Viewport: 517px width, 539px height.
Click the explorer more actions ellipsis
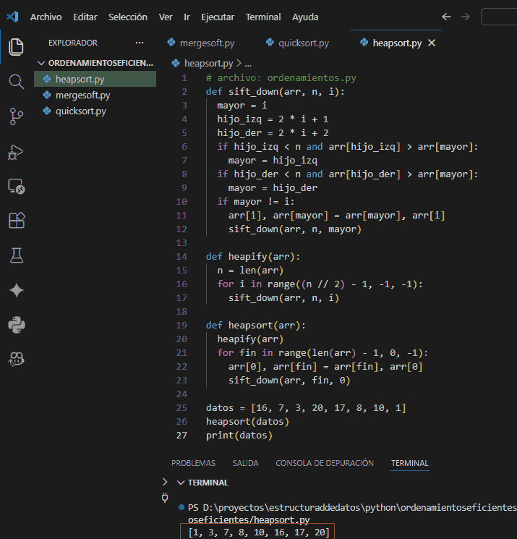[140, 43]
